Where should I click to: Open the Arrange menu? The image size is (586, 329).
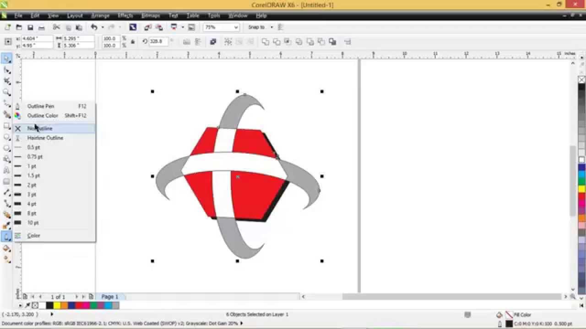[x=100, y=16]
